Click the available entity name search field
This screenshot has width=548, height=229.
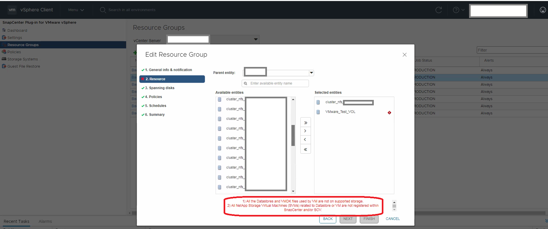click(x=278, y=83)
